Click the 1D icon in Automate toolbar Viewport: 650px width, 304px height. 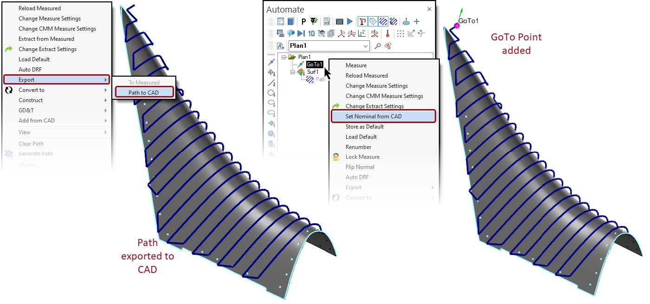click(312, 33)
